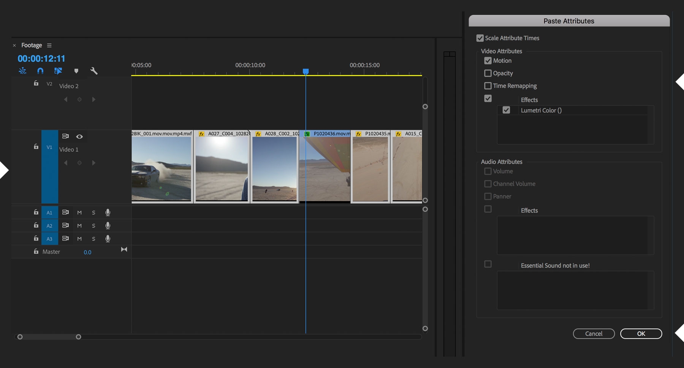Add a marker with the marker icon
The image size is (684, 368).
(76, 71)
